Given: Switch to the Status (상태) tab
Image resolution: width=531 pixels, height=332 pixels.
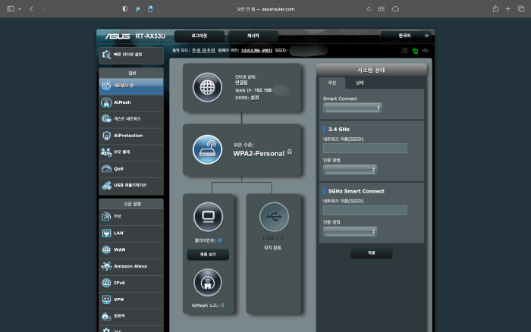Looking at the screenshot, I should (360, 83).
